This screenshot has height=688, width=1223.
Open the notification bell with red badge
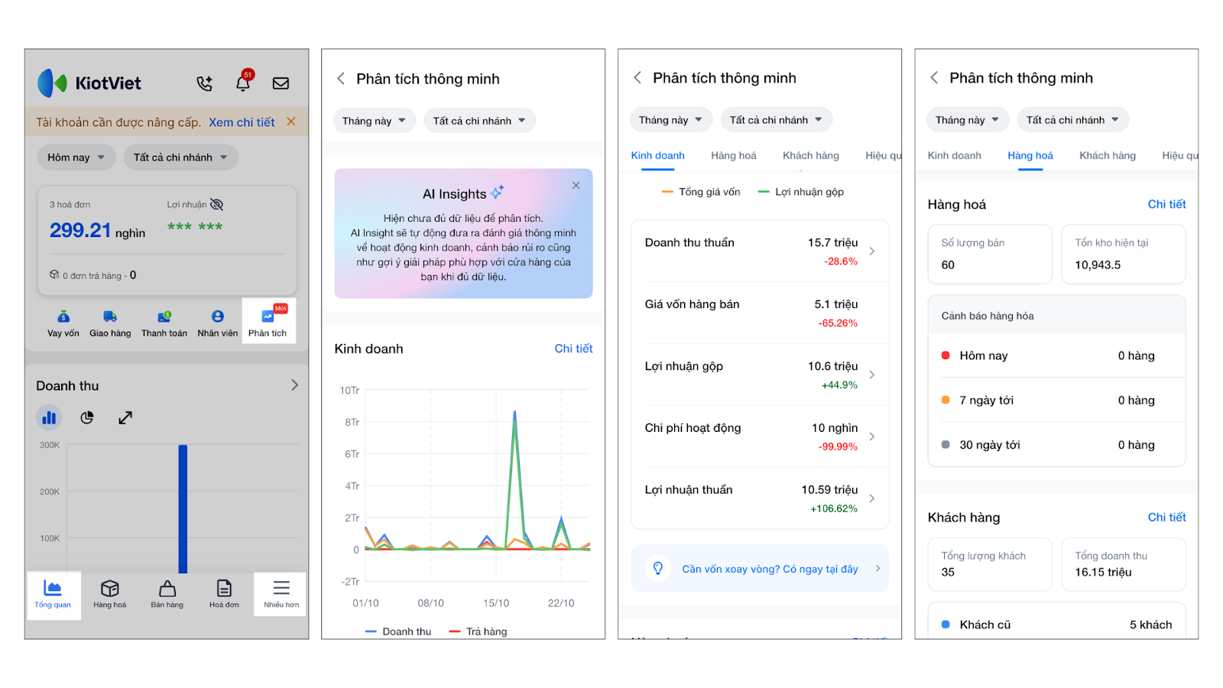[x=243, y=83]
